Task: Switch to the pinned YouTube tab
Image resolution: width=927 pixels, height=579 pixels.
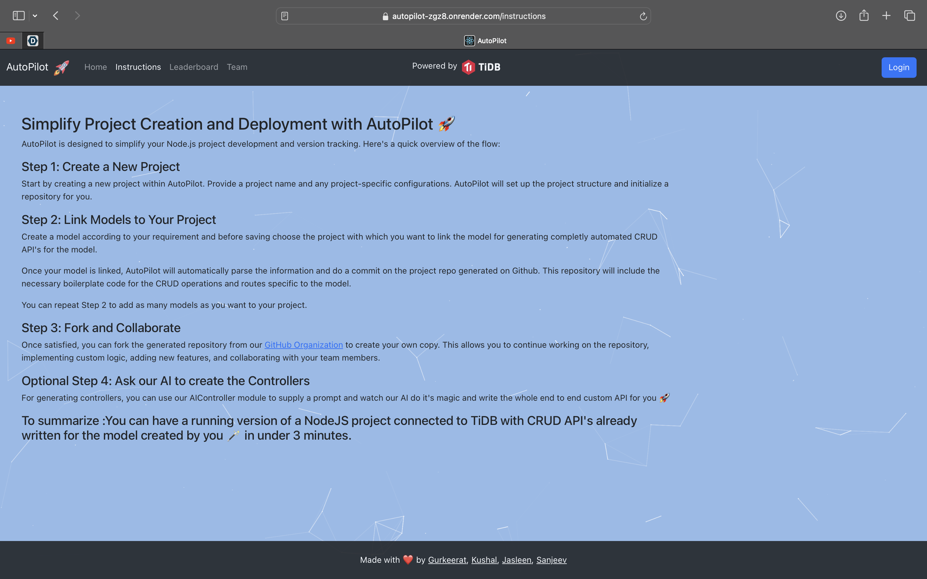Action: point(11,40)
